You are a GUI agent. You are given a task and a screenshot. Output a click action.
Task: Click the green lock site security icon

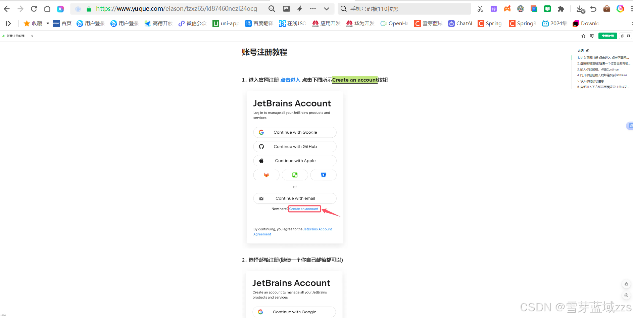click(x=89, y=9)
